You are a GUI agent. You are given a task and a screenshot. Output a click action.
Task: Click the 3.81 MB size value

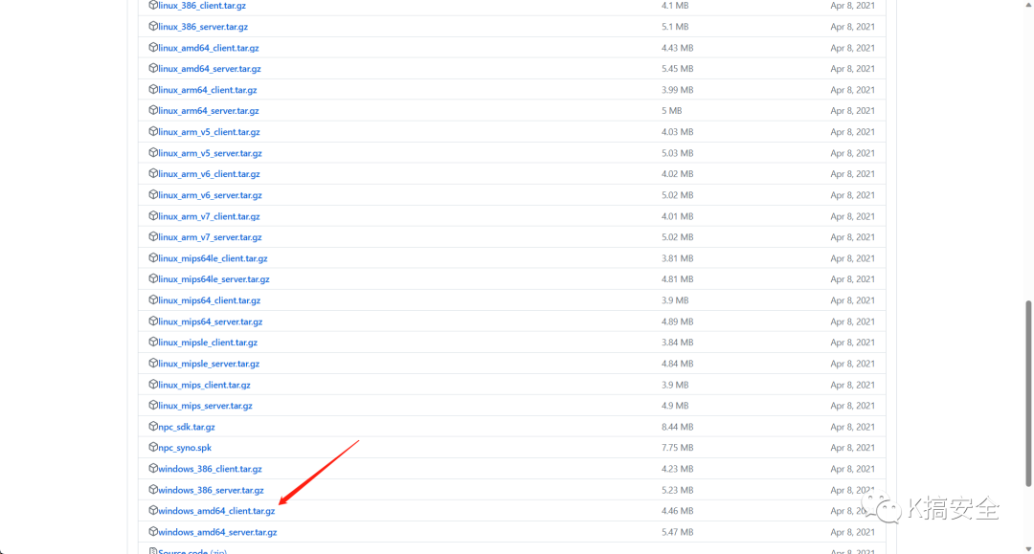point(677,258)
